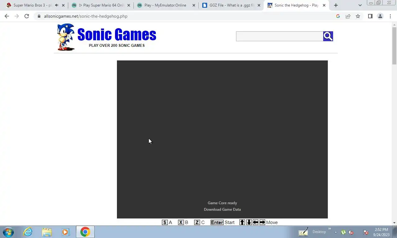Screen dimensions: 397x238
Task: Click the Z key icon for button C
Action: click(x=197, y=223)
